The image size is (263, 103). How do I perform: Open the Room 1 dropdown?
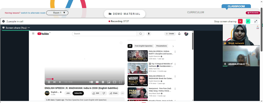pyautogui.click(x=57, y=13)
